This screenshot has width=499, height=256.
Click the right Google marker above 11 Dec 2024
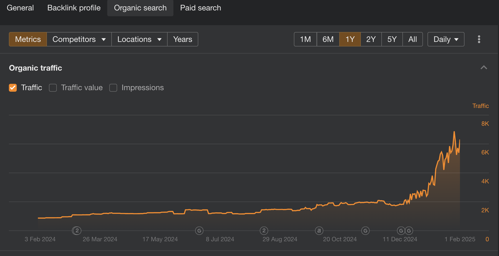click(x=409, y=231)
